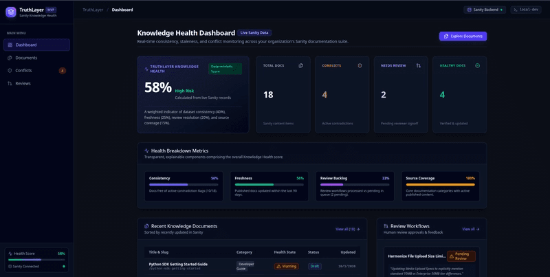Image resolution: width=550 pixels, height=277 pixels.
Task: Click the Healthy Docs value 4
Action: click(442, 95)
